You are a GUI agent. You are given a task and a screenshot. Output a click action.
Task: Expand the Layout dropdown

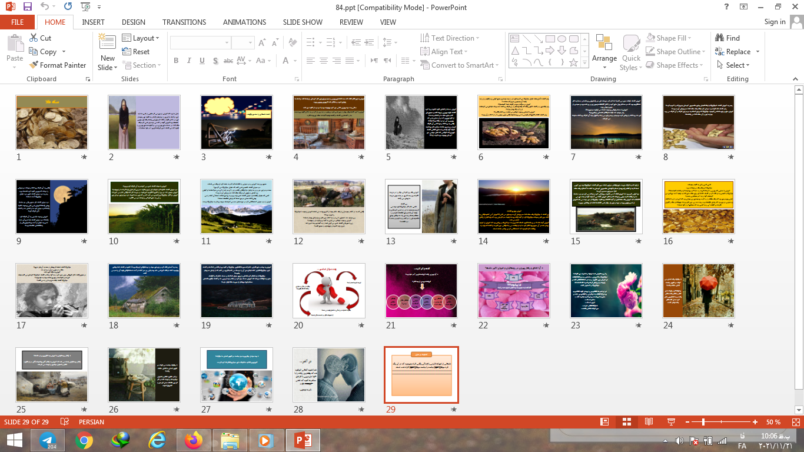click(x=141, y=38)
